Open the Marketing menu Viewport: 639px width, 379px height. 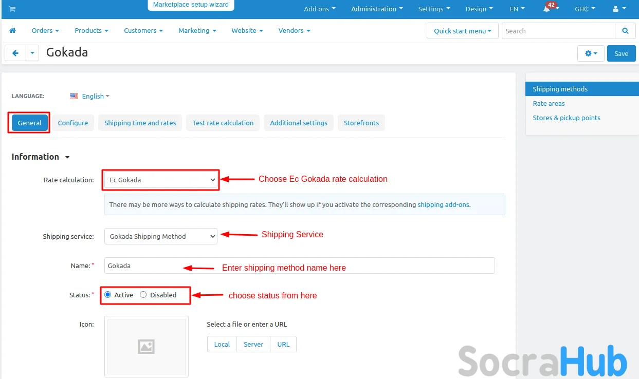click(x=197, y=30)
